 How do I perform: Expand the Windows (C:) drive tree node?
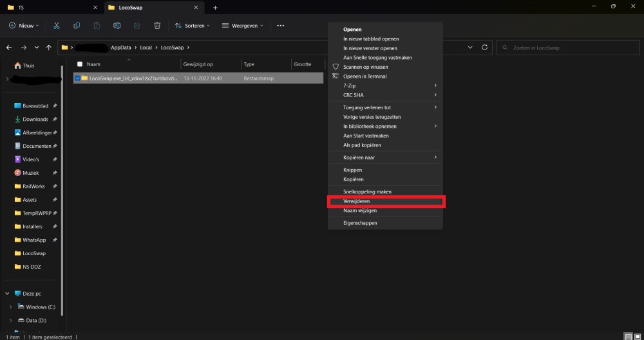10,307
